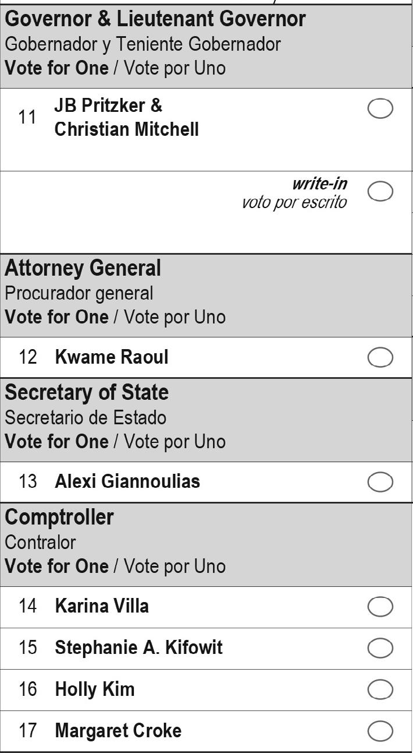The height and width of the screenshot is (753, 413).
Task: Click the candidate name text "Kwame Raoul"
Action: tap(111, 357)
